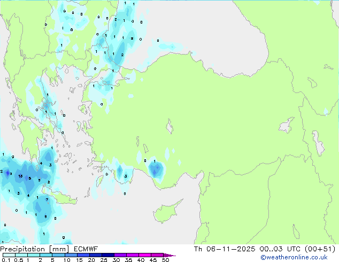339x262 pixels.
Task: Click the 1–2 mm legend color box
Action: (x=34, y=255)
